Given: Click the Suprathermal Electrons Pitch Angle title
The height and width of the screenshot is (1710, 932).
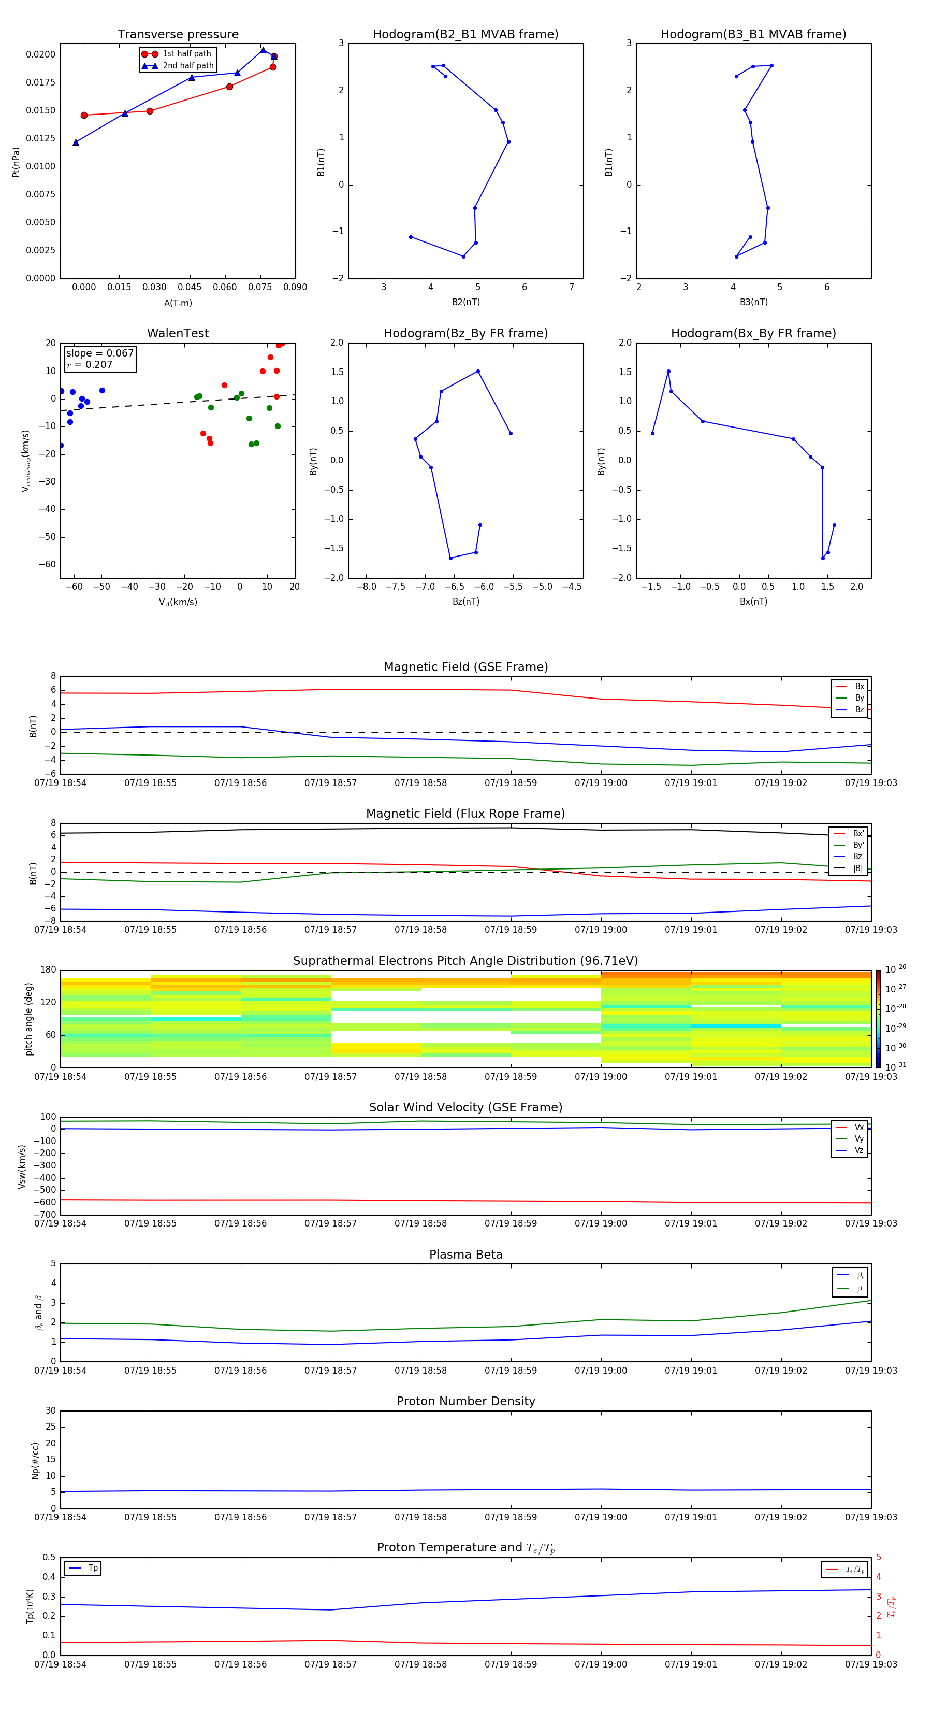Looking at the screenshot, I should pos(465,961).
